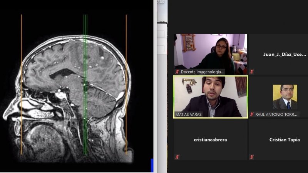Image resolution: width=308 pixels, height=173 pixels.
Task: Click muted mic icon on Docente Imagenología tile
Action: [177, 72]
